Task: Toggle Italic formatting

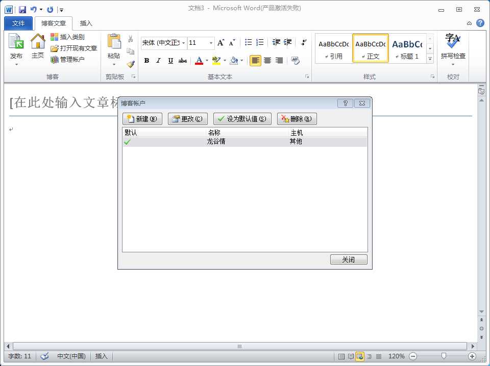Action: 158,61
